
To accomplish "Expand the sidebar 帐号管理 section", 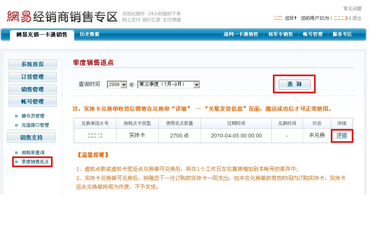I will click(x=32, y=102).
